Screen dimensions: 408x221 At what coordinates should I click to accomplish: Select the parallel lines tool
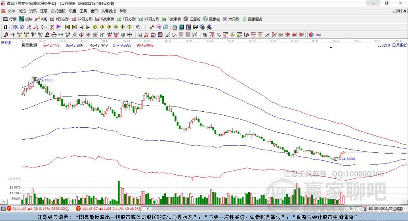(x=194, y=35)
